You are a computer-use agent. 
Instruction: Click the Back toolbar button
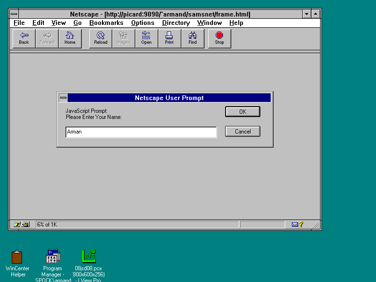24,38
